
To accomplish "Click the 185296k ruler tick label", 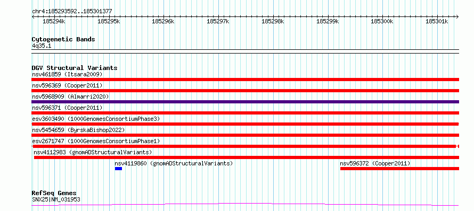I will pyautogui.click(x=164, y=22).
